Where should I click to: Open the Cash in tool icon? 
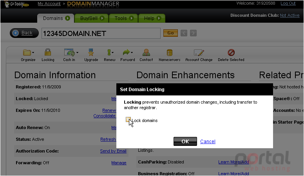69,52
